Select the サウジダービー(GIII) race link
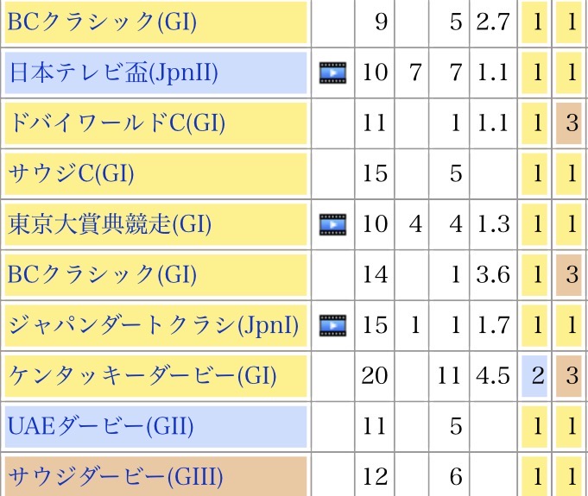The width and height of the screenshot is (588, 496). (115, 475)
